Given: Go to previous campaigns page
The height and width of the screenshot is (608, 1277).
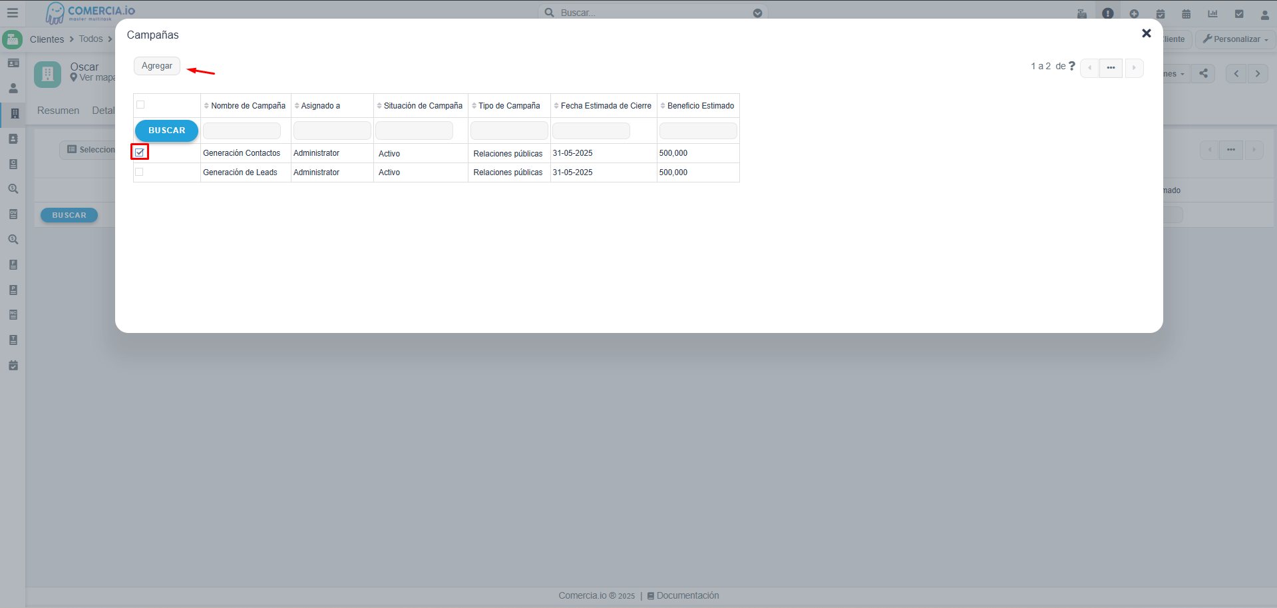Looking at the screenshot, I should pyautogui.click(x=1089, y=68).
